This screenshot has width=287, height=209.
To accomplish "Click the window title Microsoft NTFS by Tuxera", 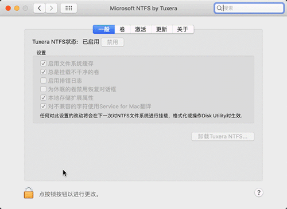I will (x=143, y=9).
